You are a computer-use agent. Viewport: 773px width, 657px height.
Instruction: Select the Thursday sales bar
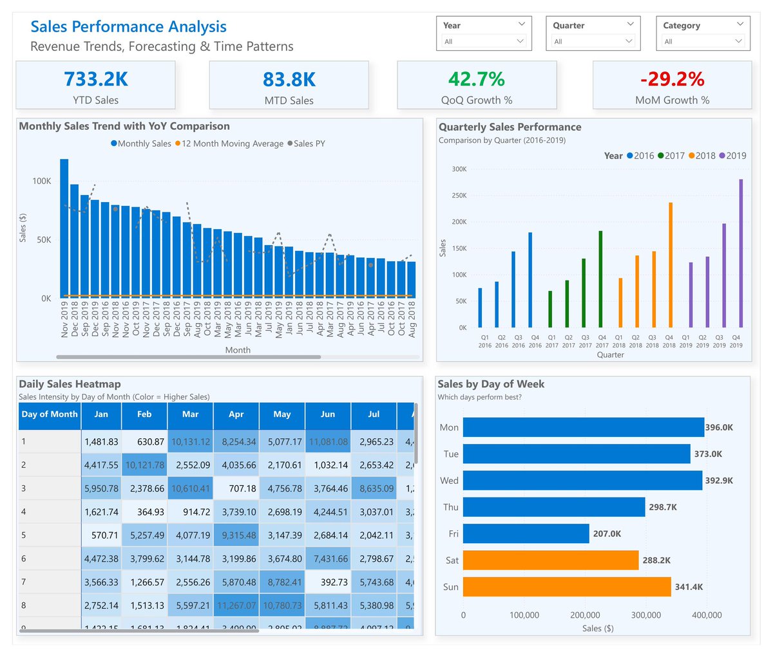[554, 507]
